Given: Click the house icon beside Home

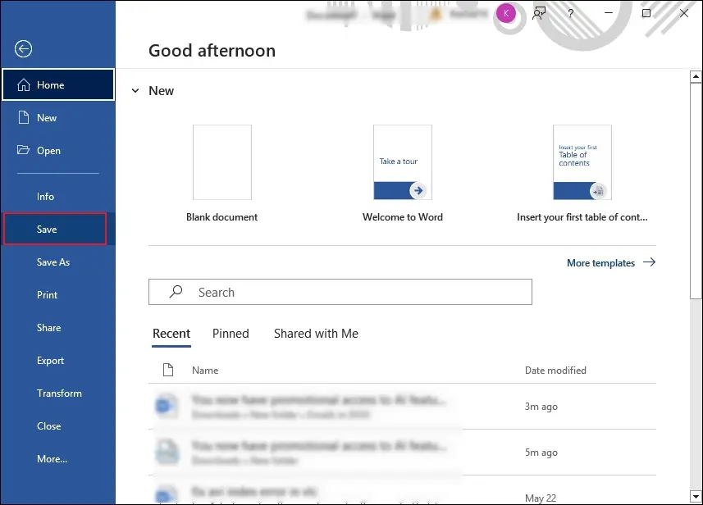Looking at the screenshot, I should click(24, 84).
